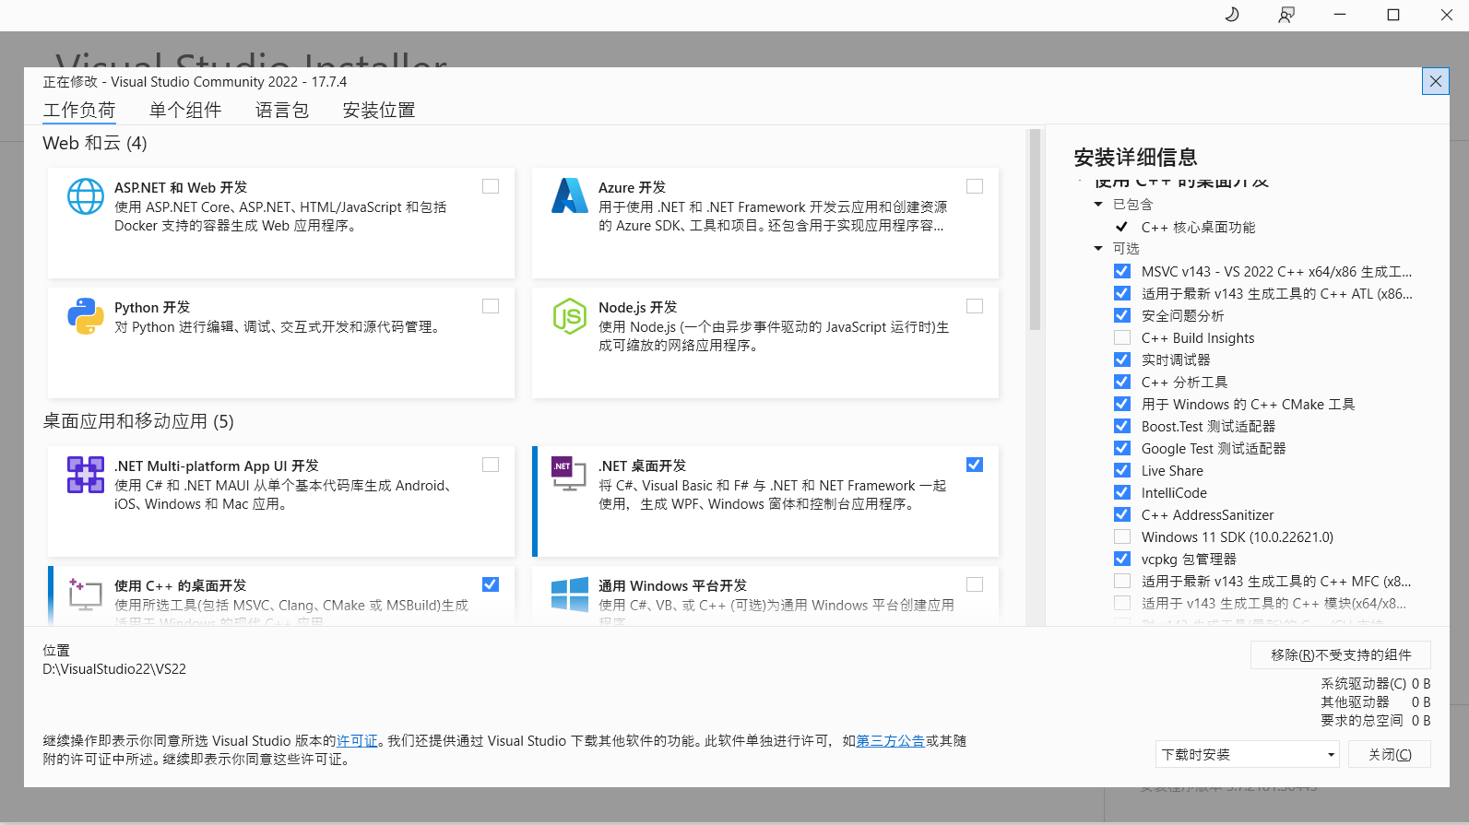Click the Azure development logo icon
Screen dimensions: 1469x825
click(570, 195)
